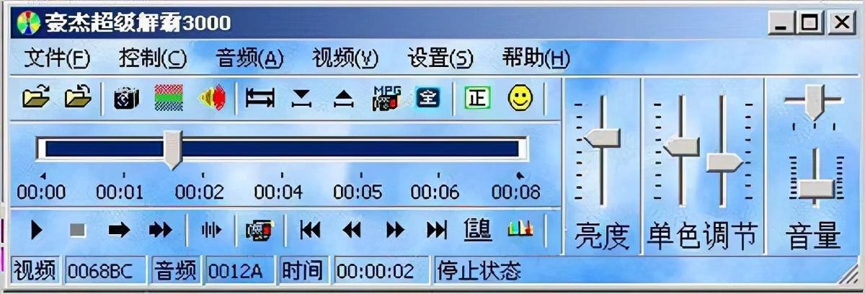This screenshot has height=294, width=865.
Task: Open the 设置(S) menu
Action: coord(440,58)
